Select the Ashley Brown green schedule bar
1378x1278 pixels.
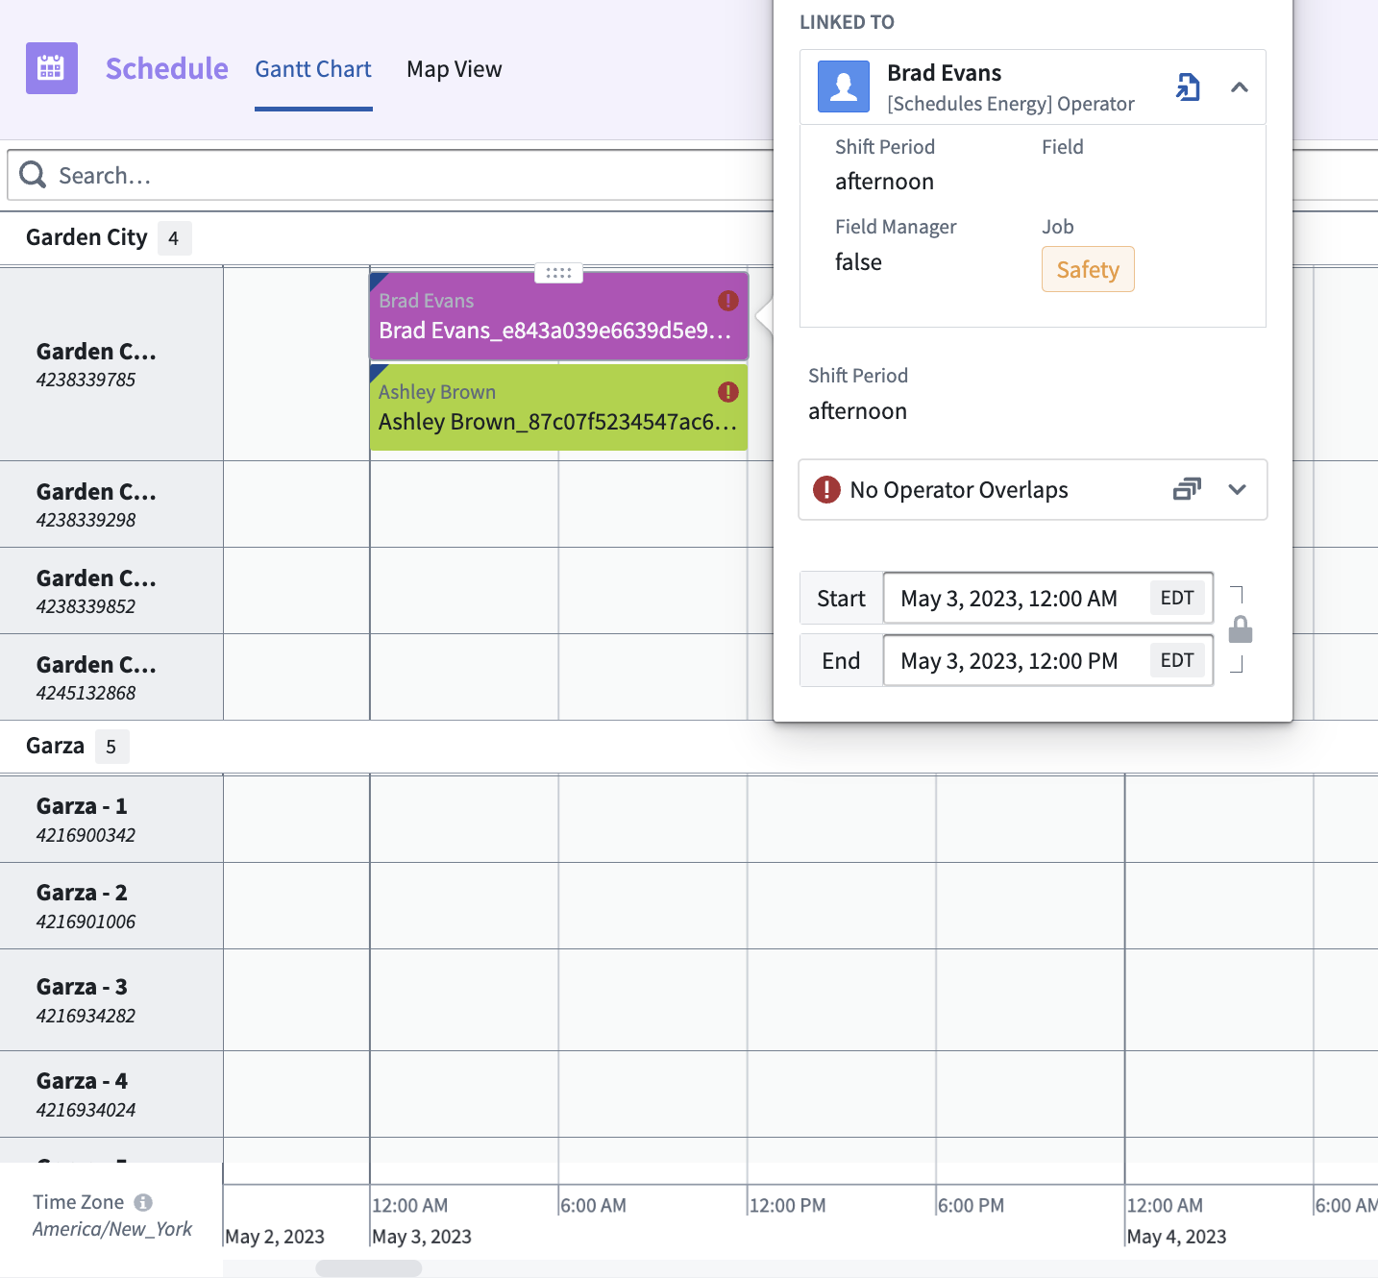click(x=558, y=407)
